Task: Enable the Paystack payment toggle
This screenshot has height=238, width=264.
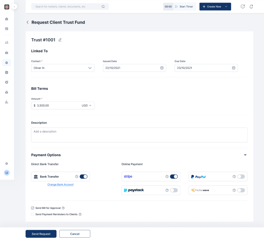Action: pyautogui.click(x=174, y=190)
